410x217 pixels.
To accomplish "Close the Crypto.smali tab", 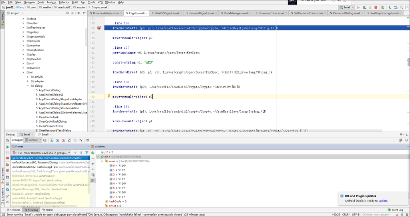I will point(146,13).
